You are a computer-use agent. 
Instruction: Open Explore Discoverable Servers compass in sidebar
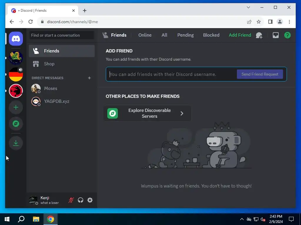click(x=16, y=124)
